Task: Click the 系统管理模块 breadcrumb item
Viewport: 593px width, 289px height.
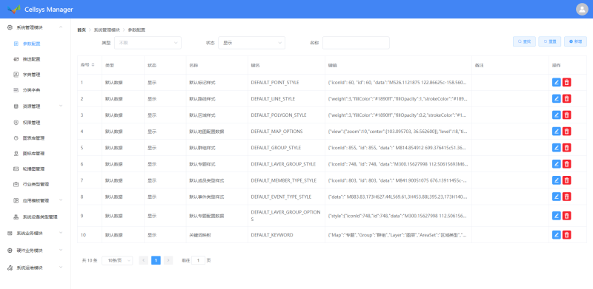Action: pyautogui.click(x=107, y=30)
